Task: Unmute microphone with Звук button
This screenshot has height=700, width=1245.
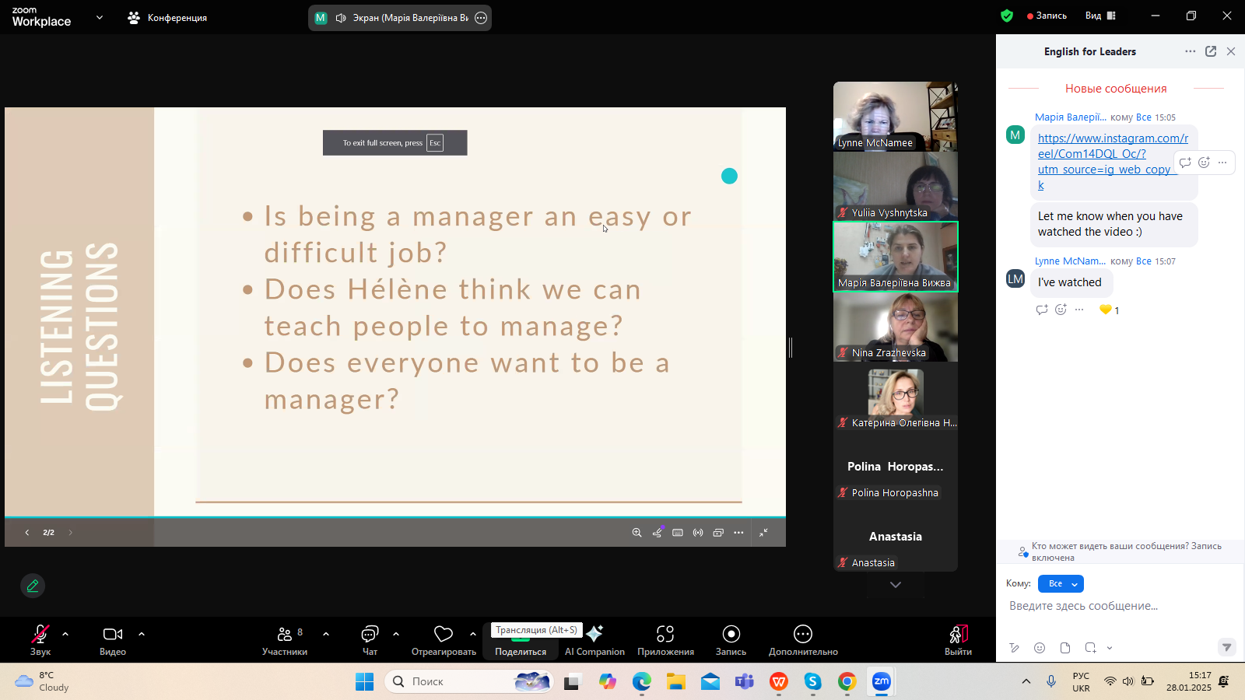Action: pos(40,640)
